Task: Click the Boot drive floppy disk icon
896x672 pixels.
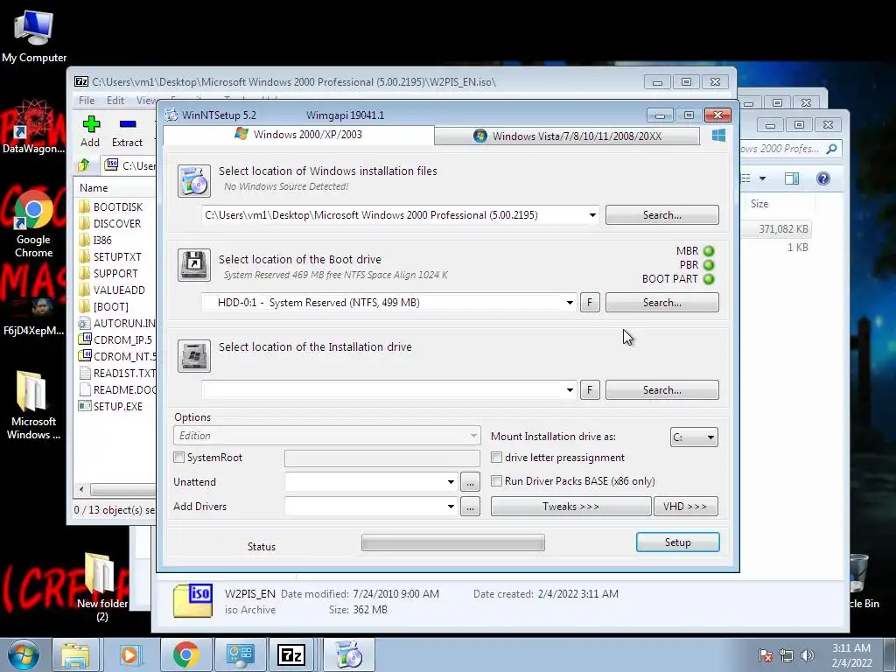Action: (194, 265)
